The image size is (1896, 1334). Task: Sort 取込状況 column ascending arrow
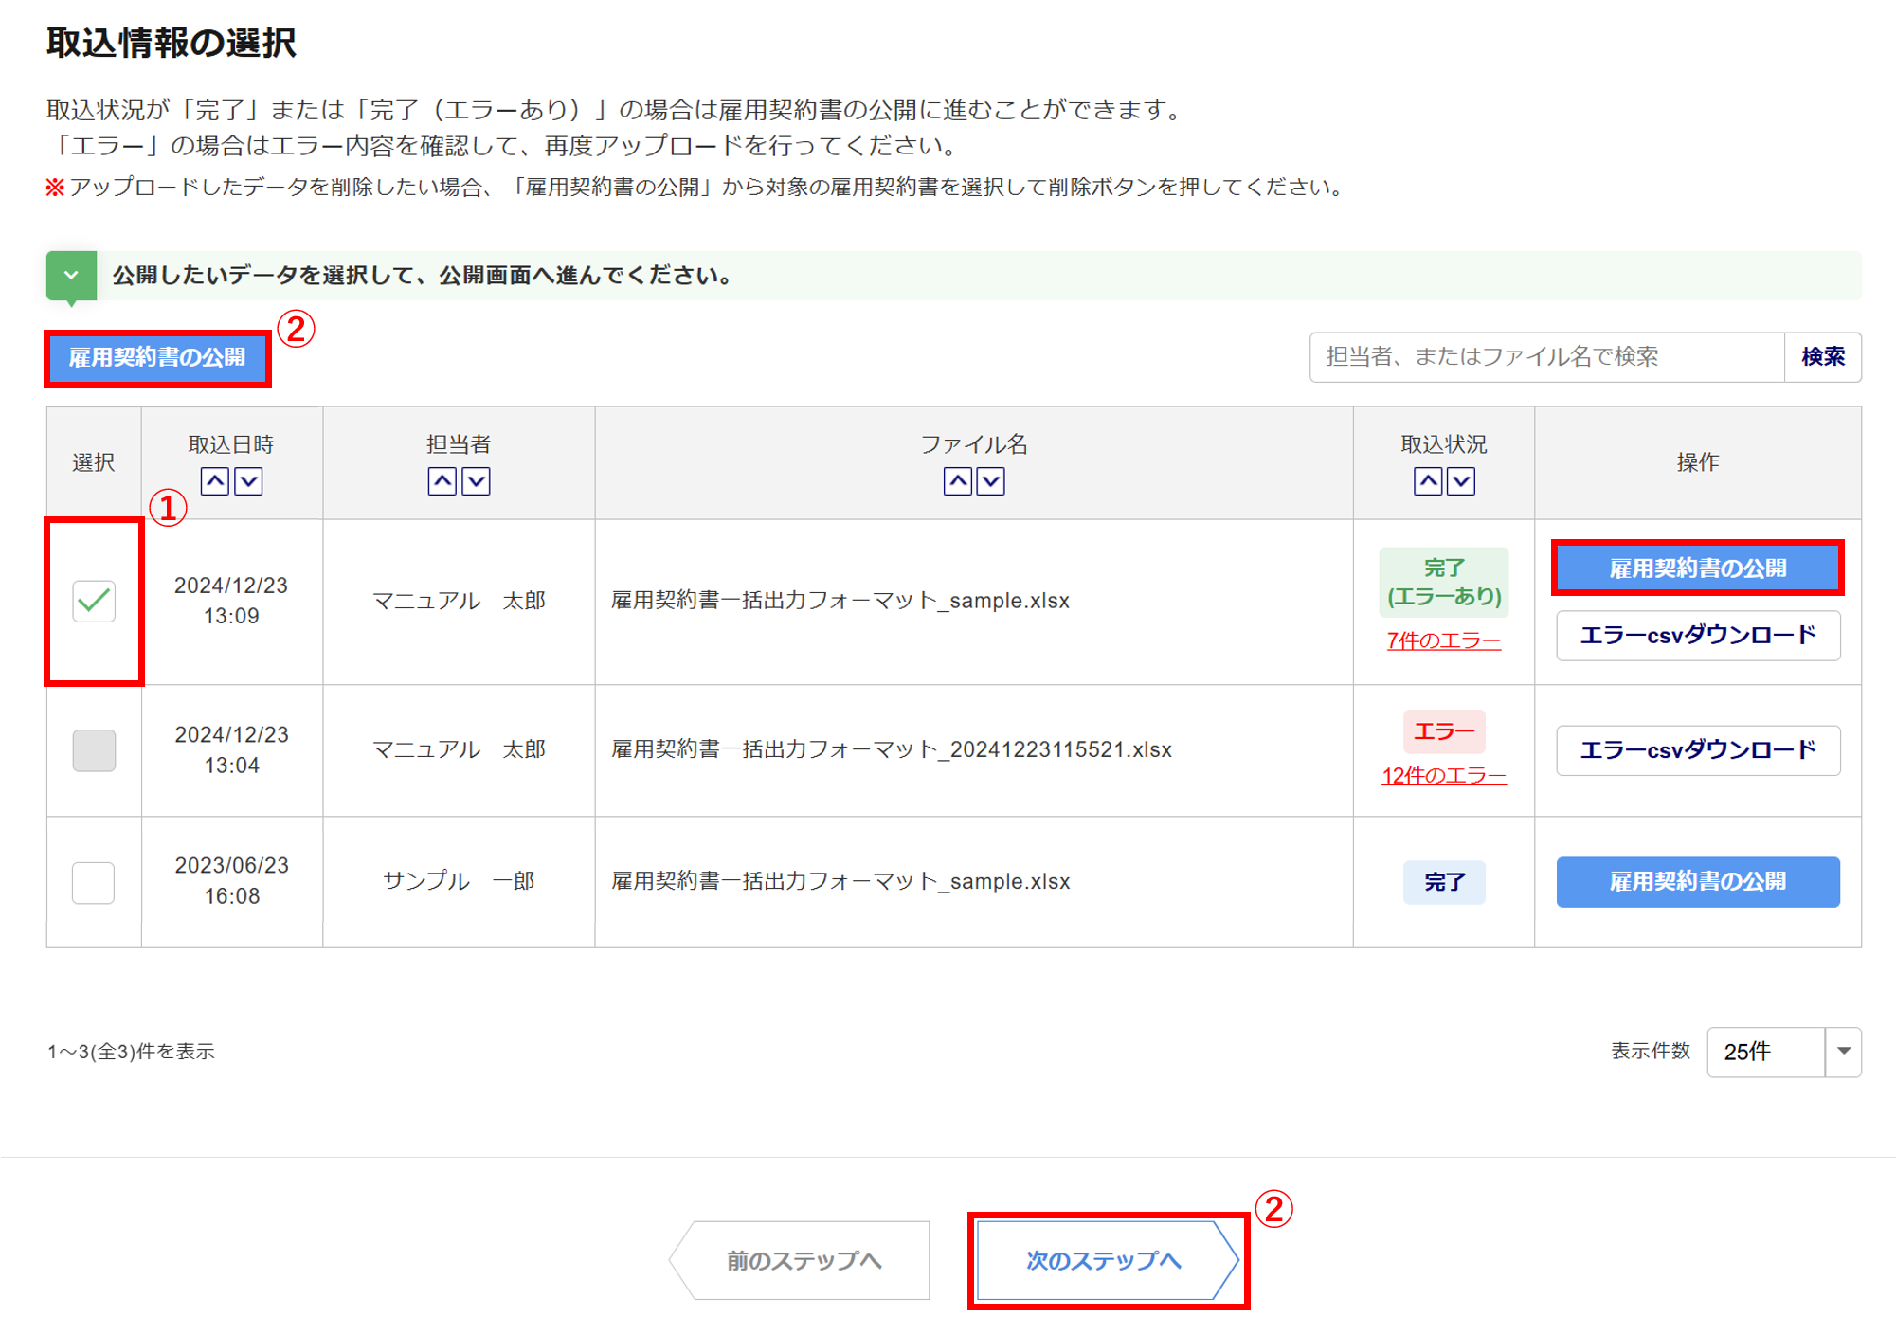click(x=1428, y=481)
